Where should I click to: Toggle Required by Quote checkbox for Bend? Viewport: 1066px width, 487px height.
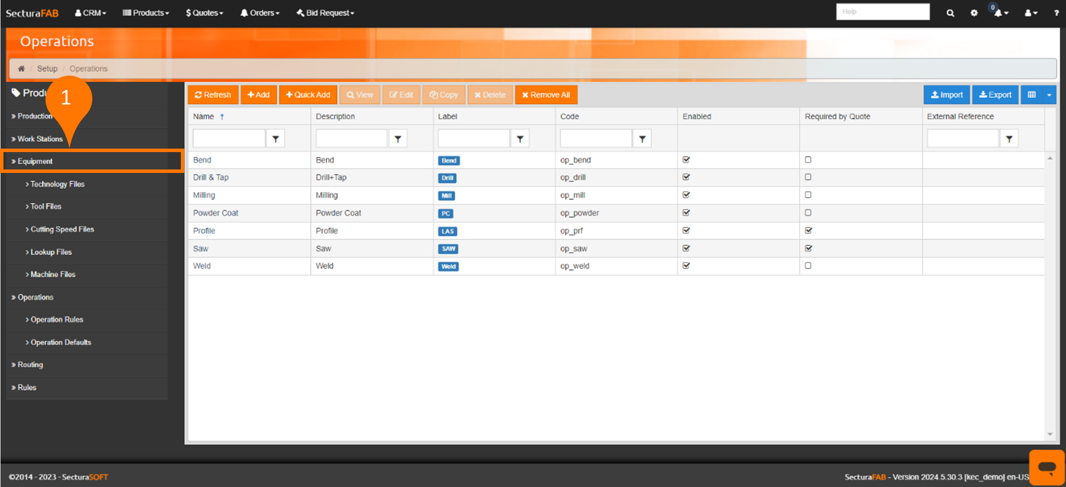click(x=808, y=160)
